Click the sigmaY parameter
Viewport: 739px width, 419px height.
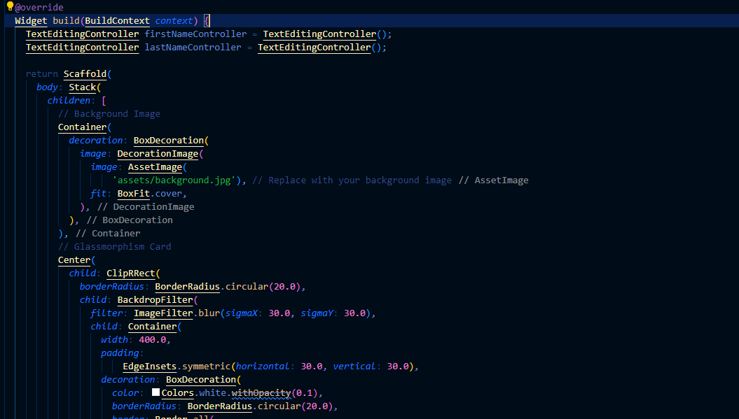tap(317, 313)
